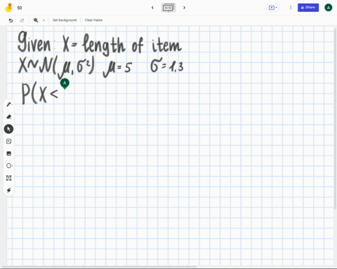This screenshot has height=269, width=337.
Task: Click Clear frame
Action: tap(93, 20)
